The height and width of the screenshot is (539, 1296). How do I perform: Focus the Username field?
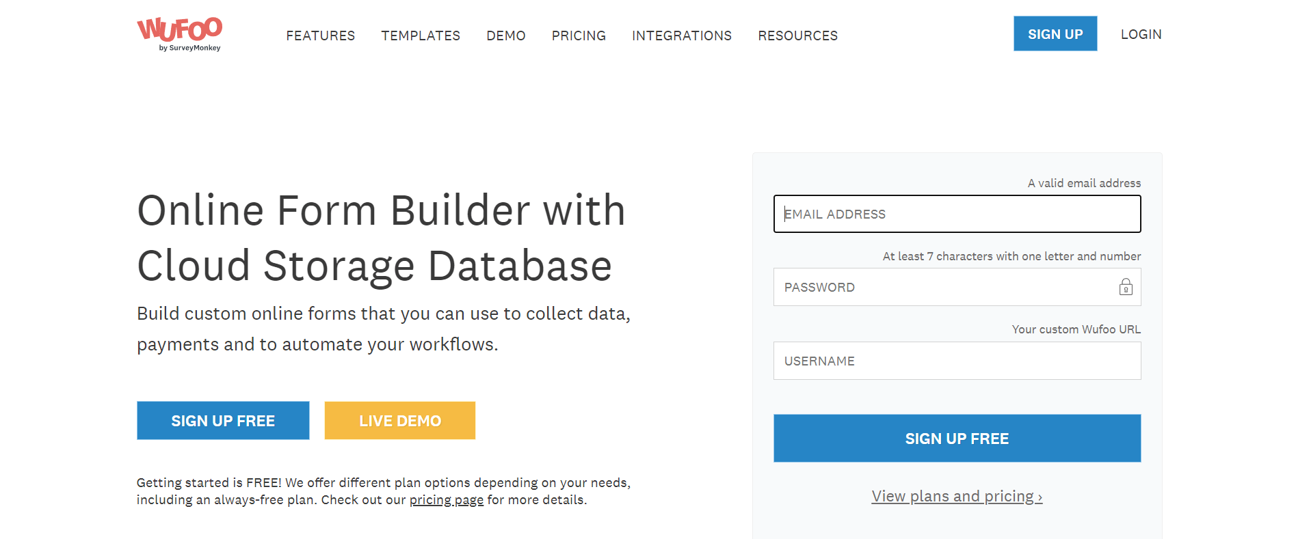coord(957,361)
